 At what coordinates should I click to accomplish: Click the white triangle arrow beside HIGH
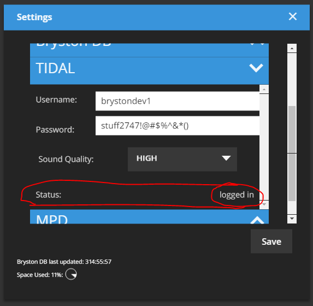226,158
